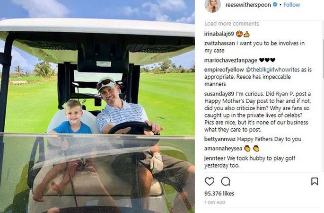Open susanday89's profile
This screenshot has width=324, height=213.
(219, 94)
